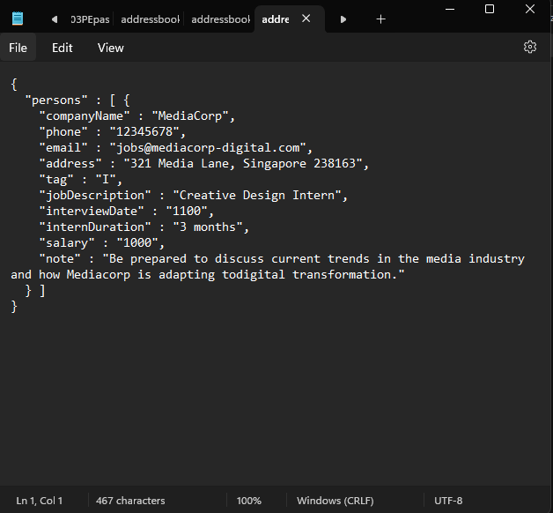The width and height of the screenshot is (553, 513).
Task: Click the address "321 Media Lane" value
Action: click(x=243, y=163)
